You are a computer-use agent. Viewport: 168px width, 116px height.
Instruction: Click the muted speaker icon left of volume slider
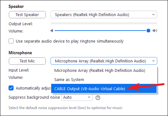pyautogui.click(x=52, y=31)
